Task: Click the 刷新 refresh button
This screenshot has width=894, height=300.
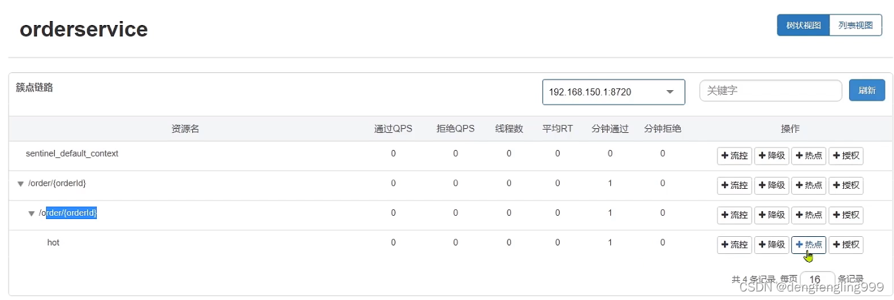Action: 866,91
